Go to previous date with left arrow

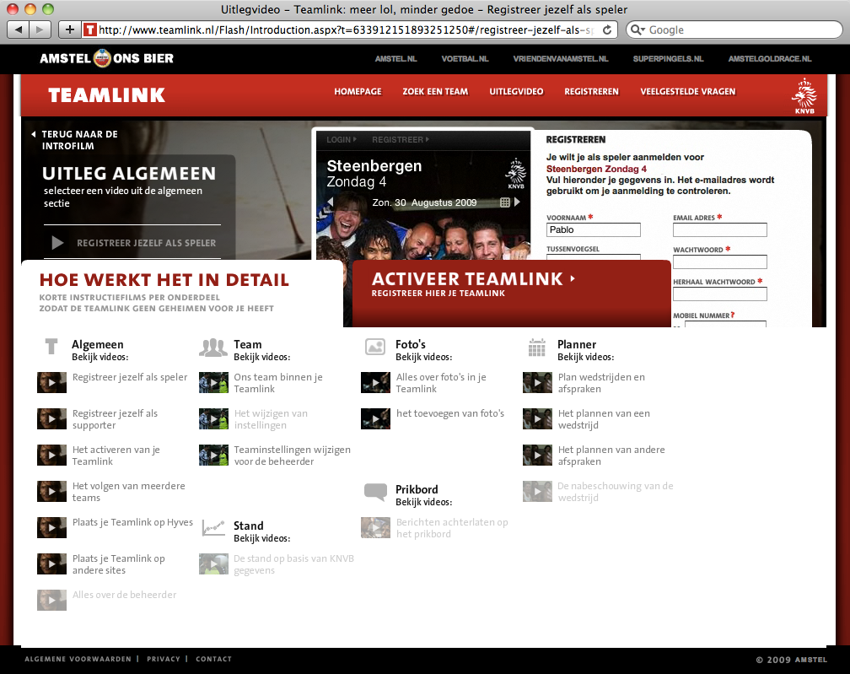[331, 202]
